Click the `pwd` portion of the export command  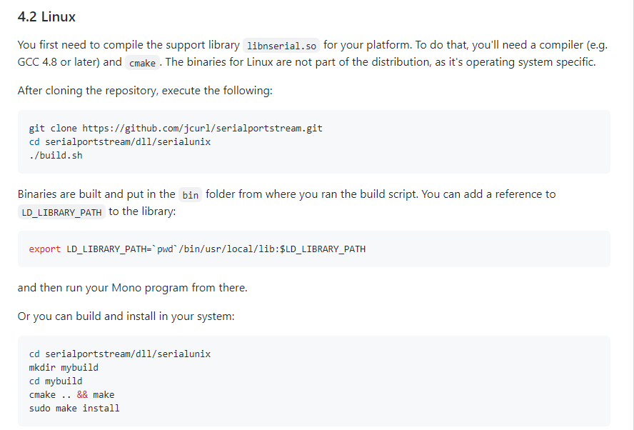coord(165,249)
